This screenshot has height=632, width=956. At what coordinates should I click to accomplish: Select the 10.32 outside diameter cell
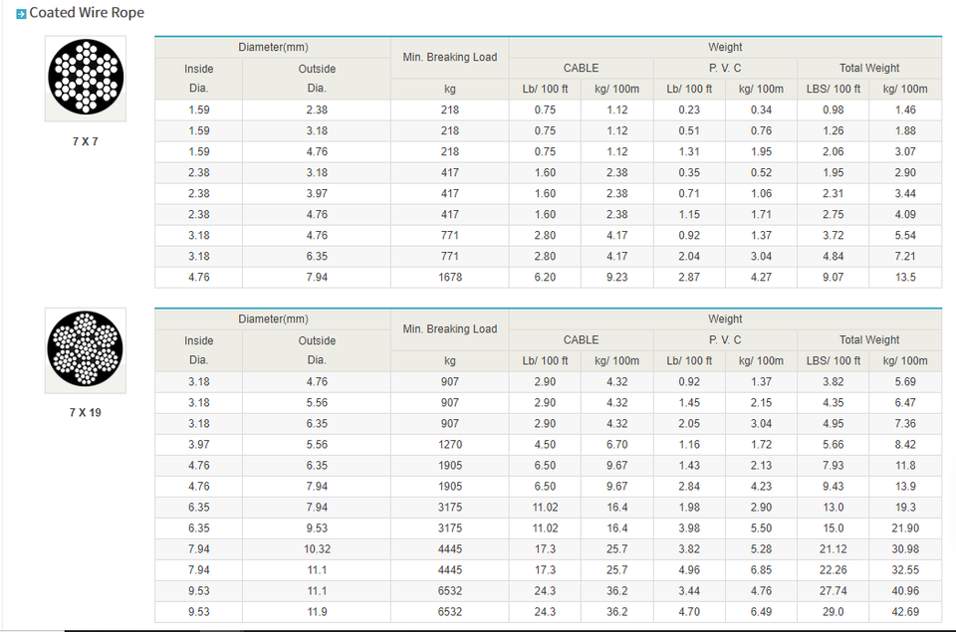click(x=317, y=549)
